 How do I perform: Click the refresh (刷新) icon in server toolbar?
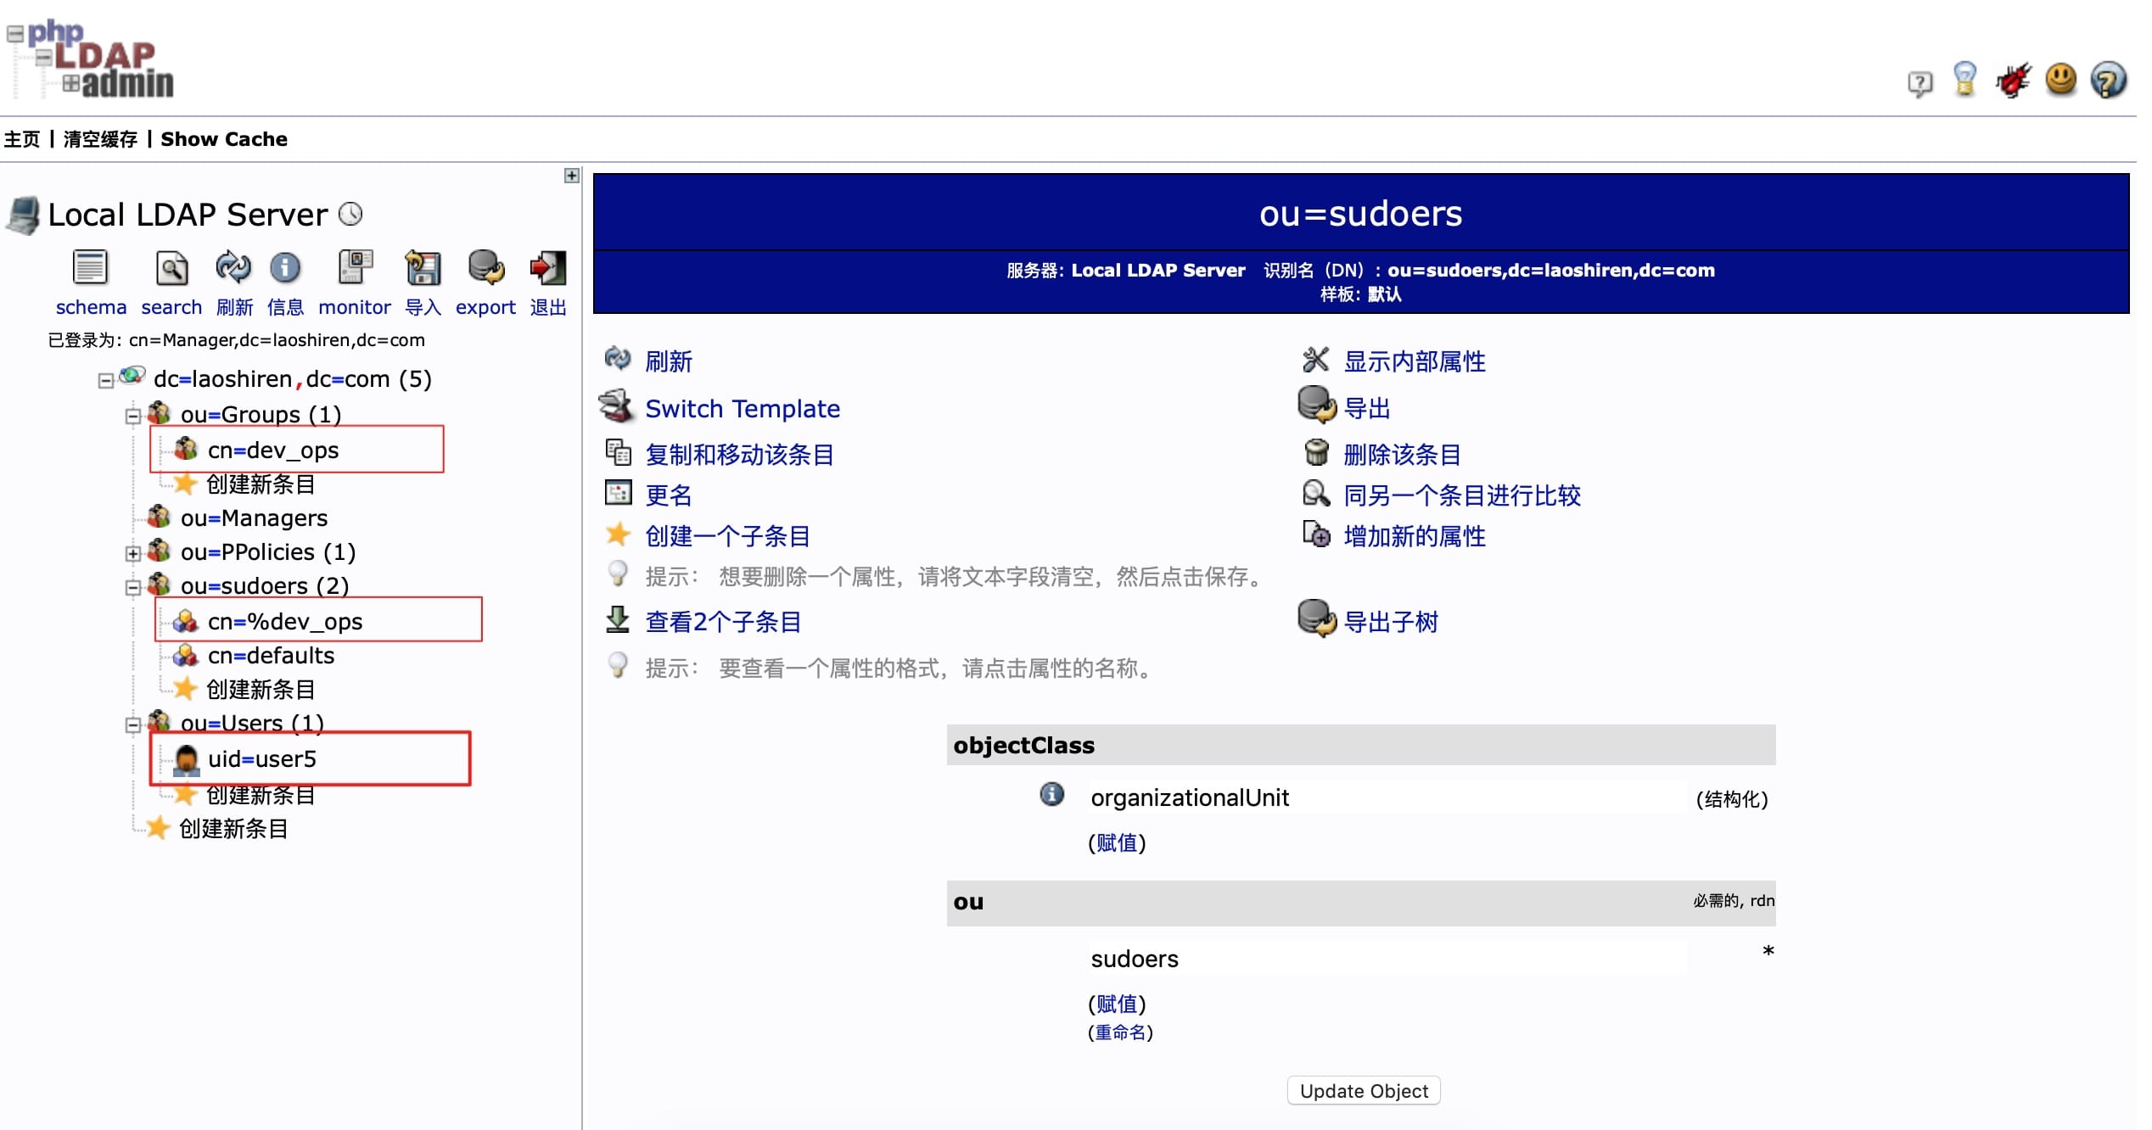[233, 267]
